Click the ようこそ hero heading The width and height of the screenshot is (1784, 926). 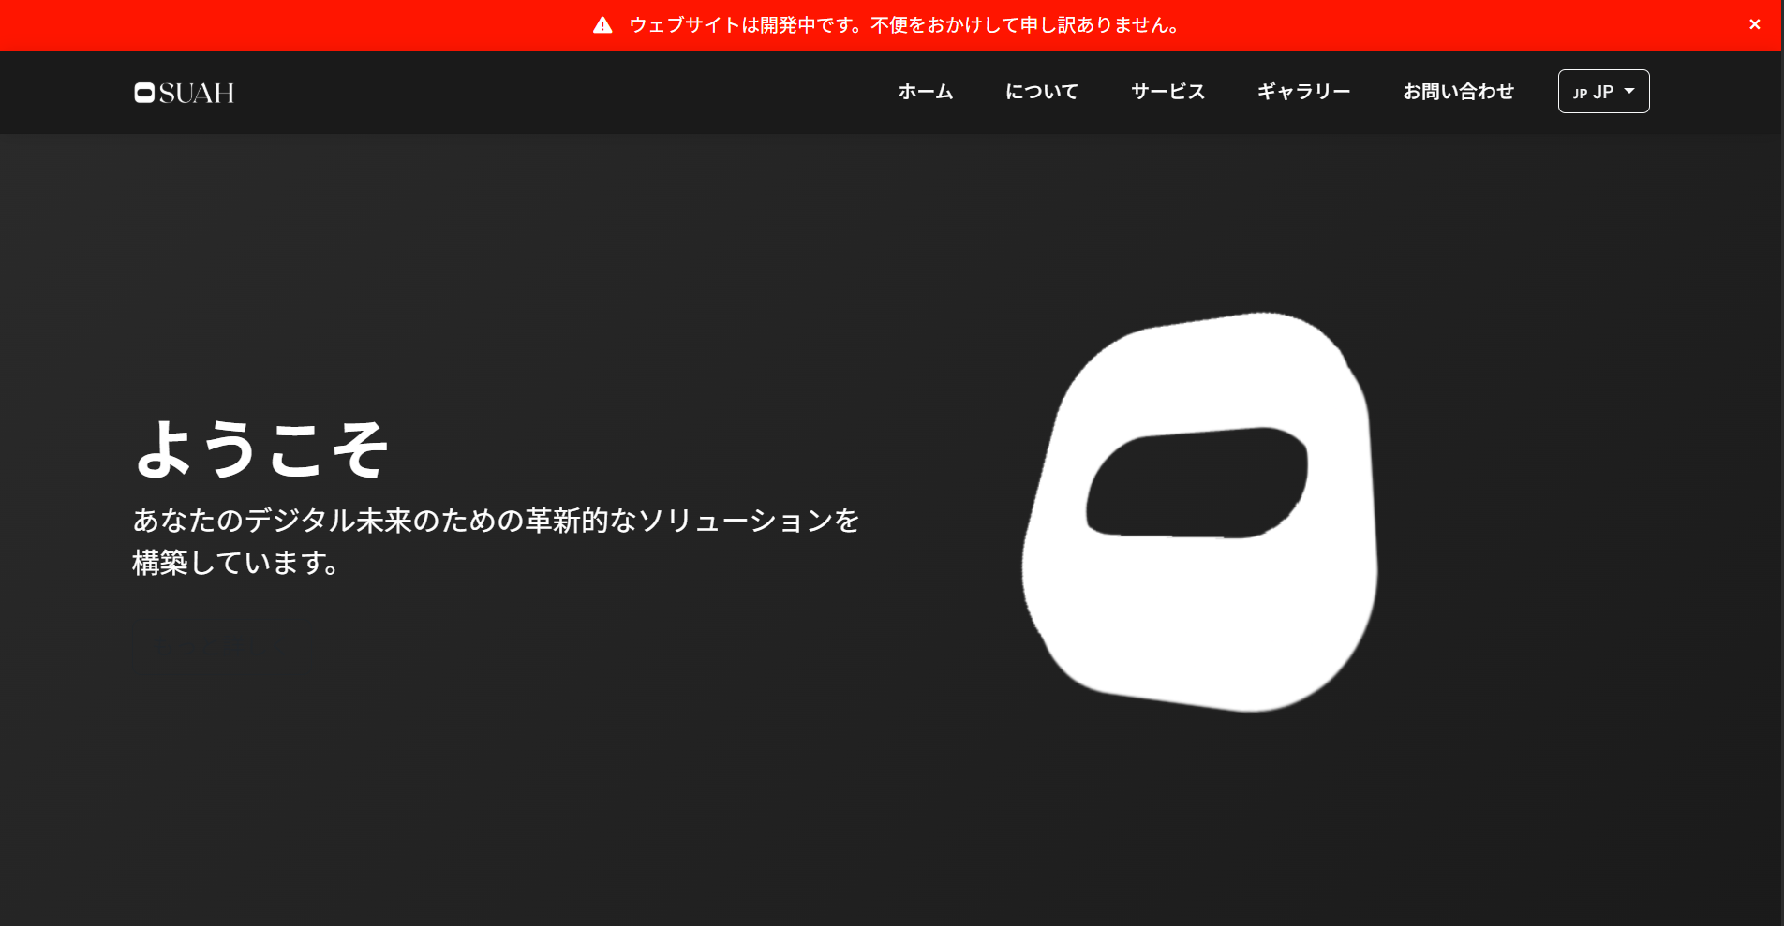click(x=261, y=449)
